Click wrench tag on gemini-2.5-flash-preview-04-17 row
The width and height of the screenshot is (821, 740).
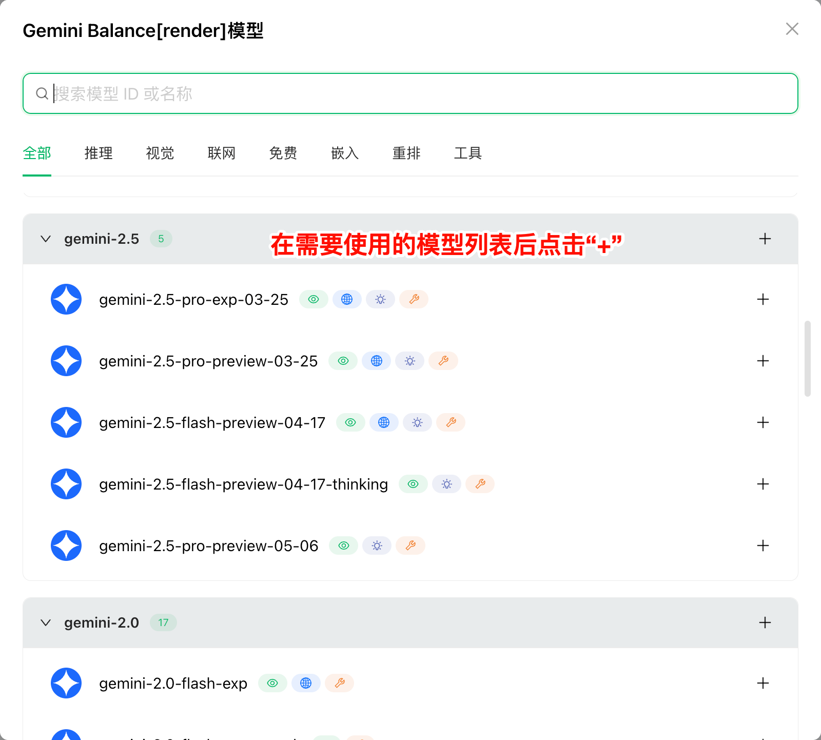(x=451, y=422)
